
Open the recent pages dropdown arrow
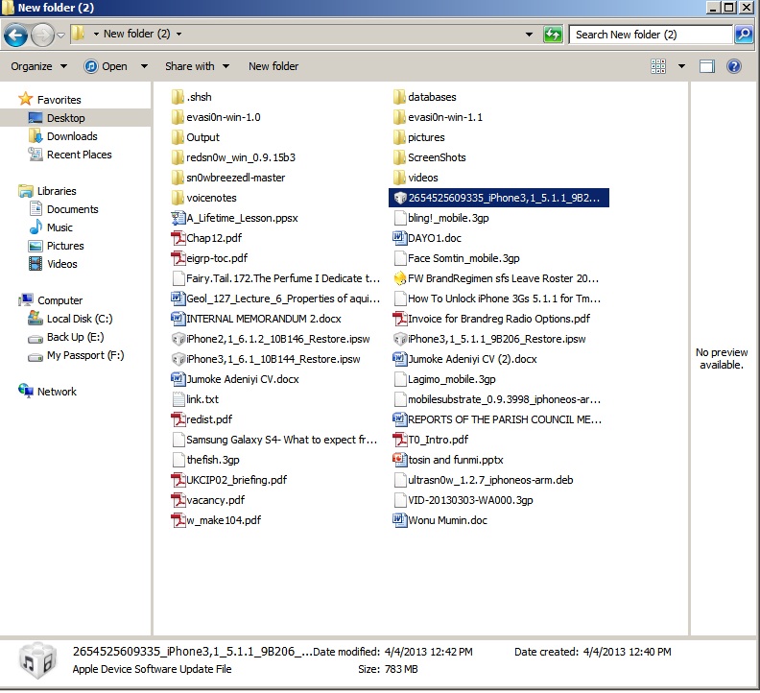(x=61, y=35)
